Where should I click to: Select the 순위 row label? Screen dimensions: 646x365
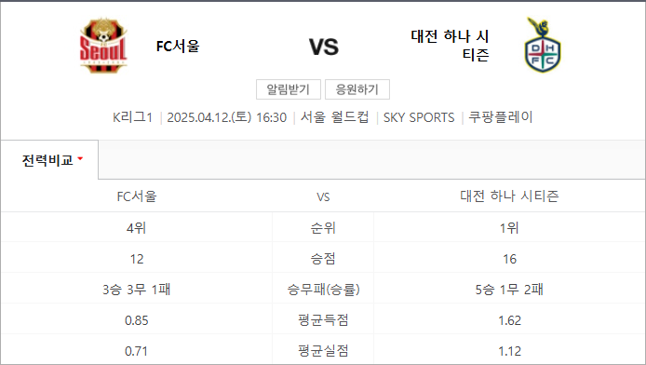tap(323, 228)
